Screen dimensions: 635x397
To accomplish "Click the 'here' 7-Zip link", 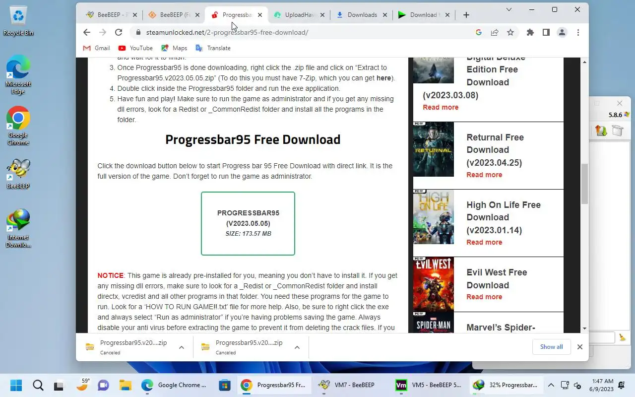I will [383, 78].
